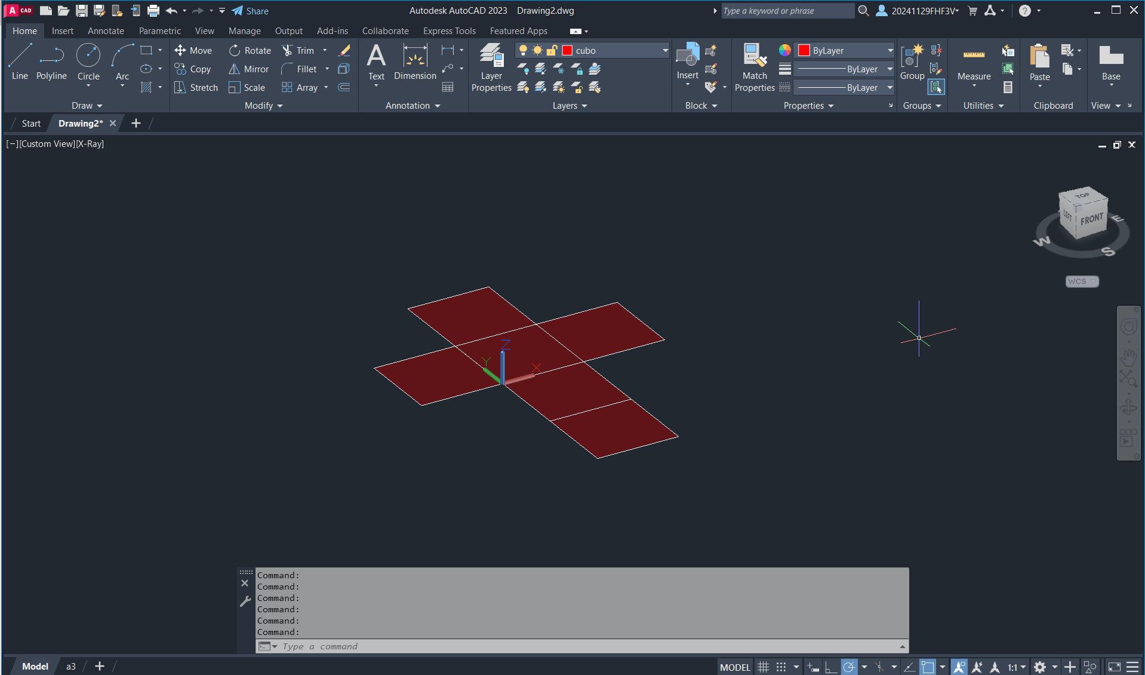Expand the Draw panel options
This screenshot has width=1145, height=675.
pyautogui.click(x=87, y=106)
